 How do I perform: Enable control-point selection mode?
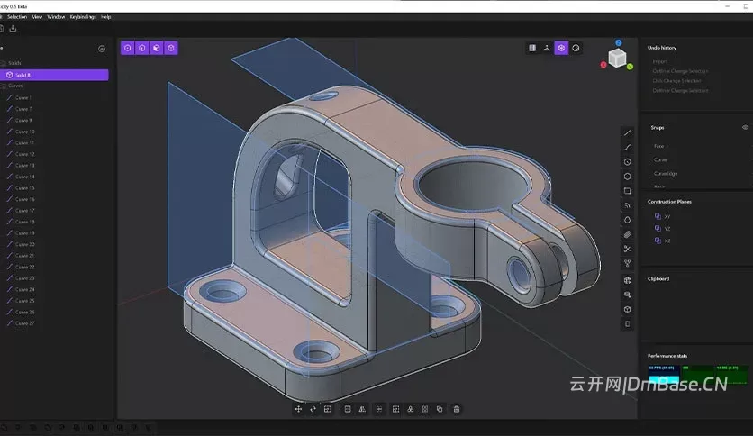click(127, 48)
